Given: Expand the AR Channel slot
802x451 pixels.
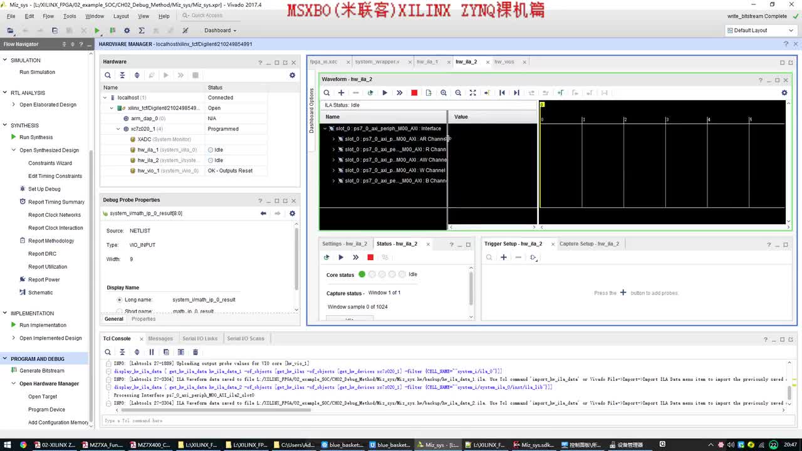Looking at the screenshot, I should coord(333,139).
